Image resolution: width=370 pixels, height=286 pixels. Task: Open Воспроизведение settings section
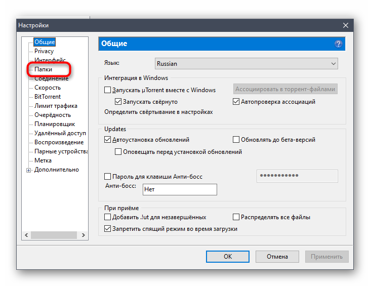pyautogui.click(x=59, y=142)
